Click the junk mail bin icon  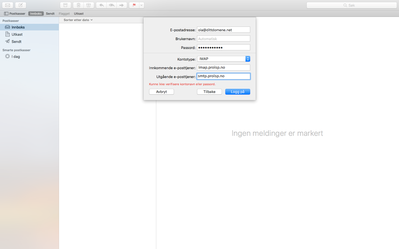(89, 5)
